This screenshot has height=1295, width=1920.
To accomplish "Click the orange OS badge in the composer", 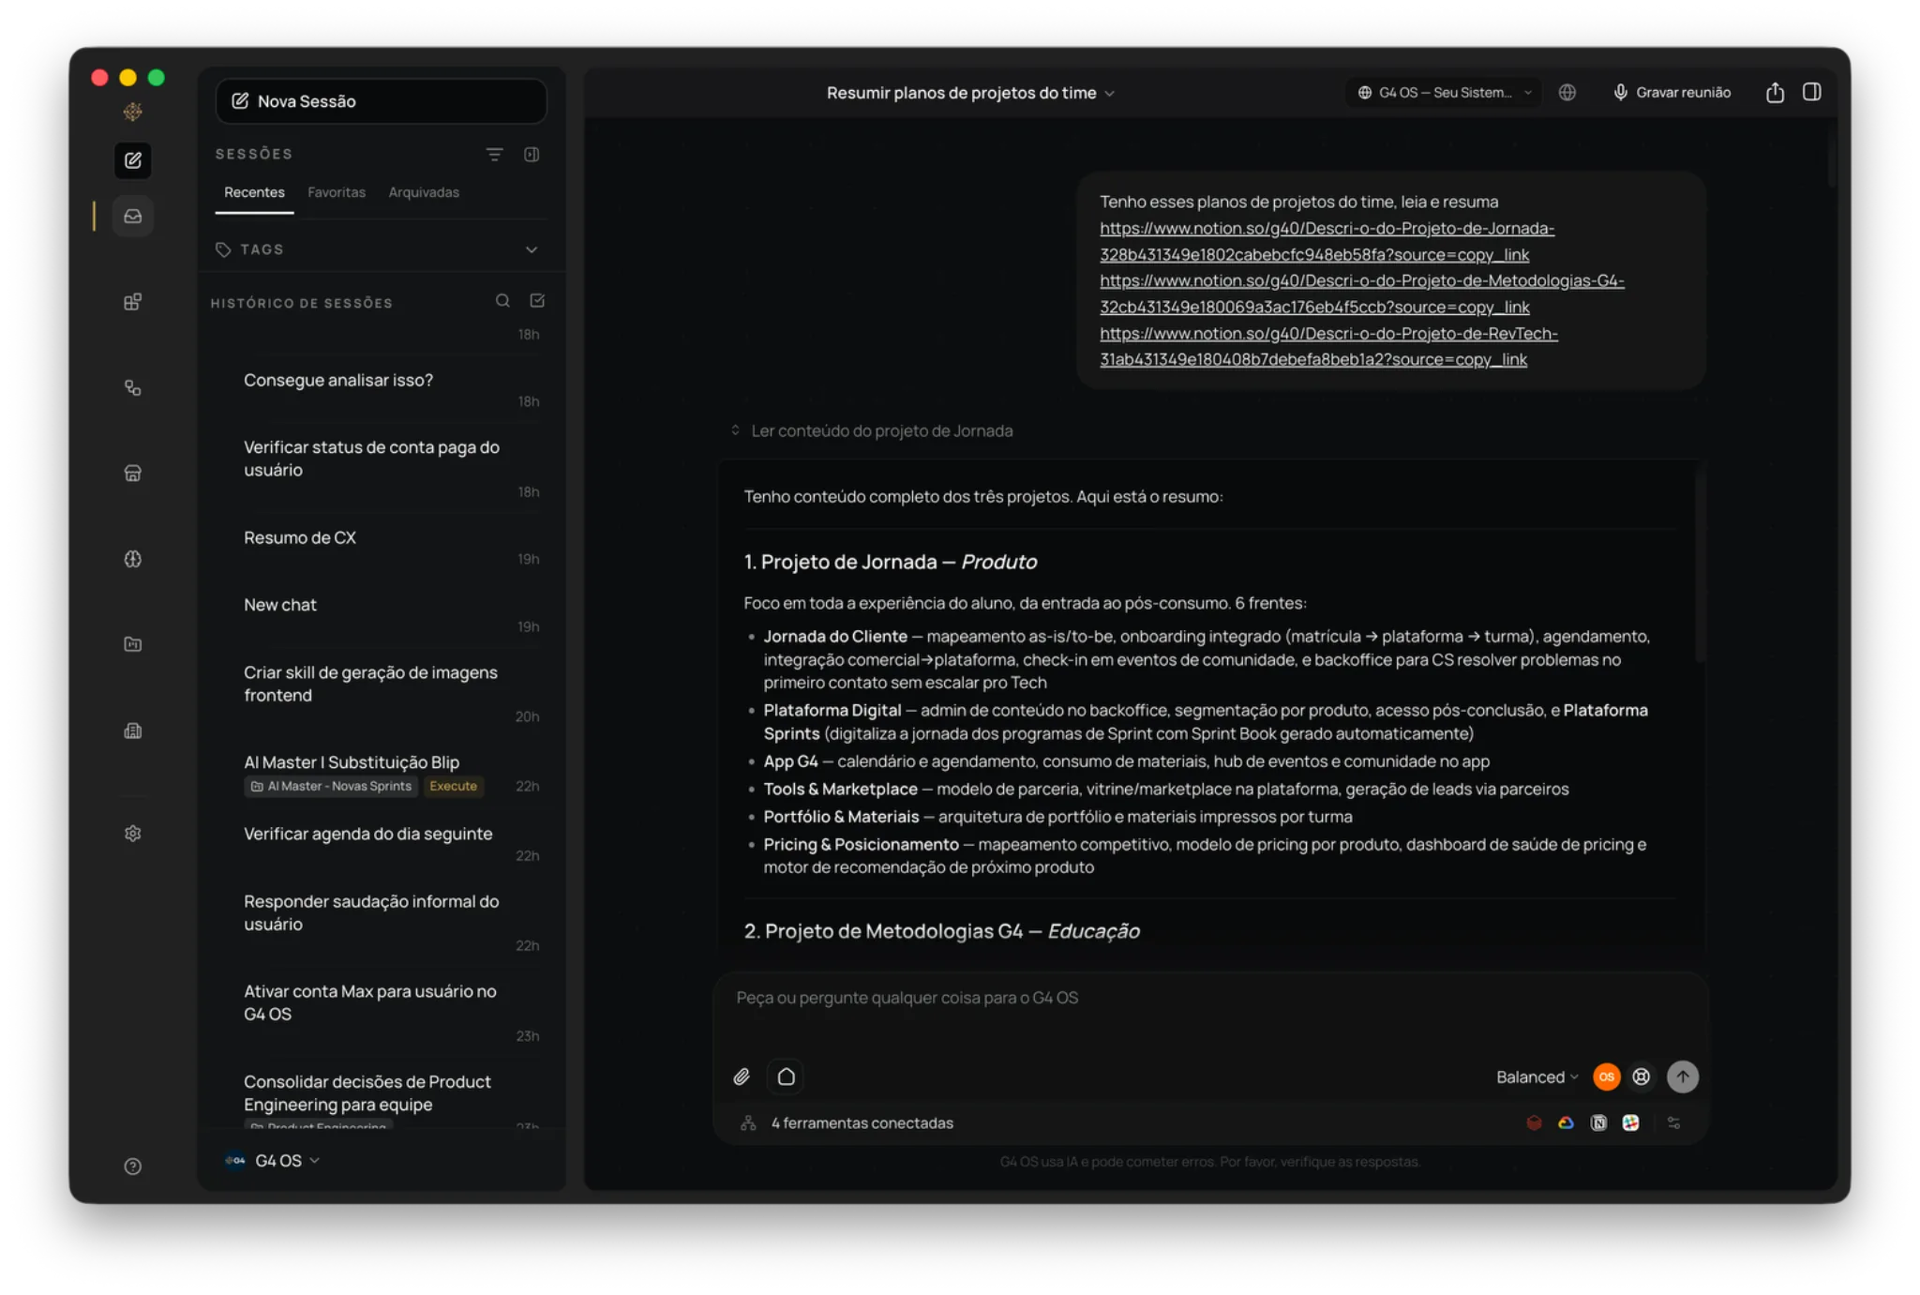I will click(1607, 1077).
